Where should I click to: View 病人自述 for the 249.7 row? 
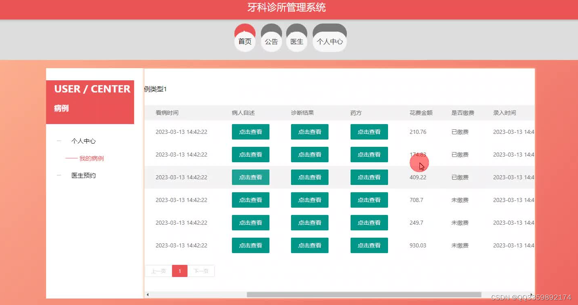tap(250, 223)
